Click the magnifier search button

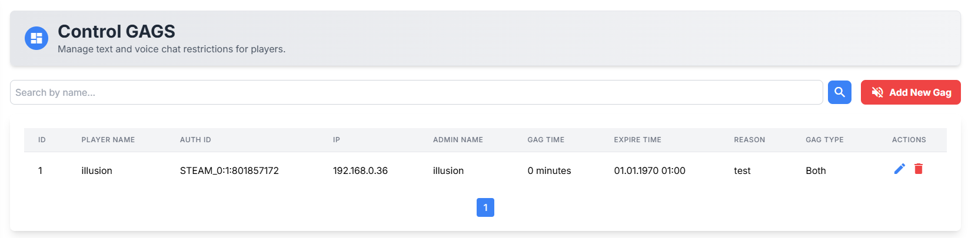839,92
